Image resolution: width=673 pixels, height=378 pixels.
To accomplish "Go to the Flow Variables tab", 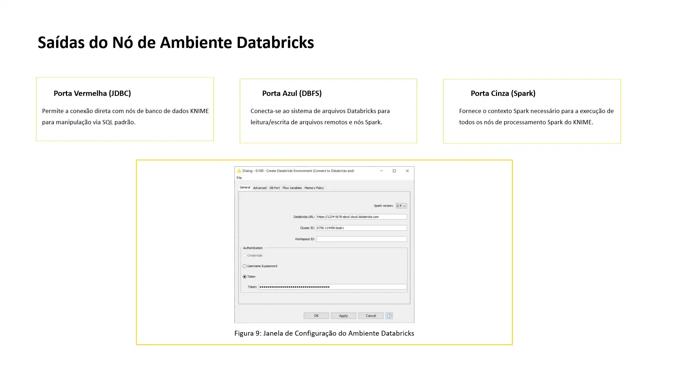I will [292, 188].
